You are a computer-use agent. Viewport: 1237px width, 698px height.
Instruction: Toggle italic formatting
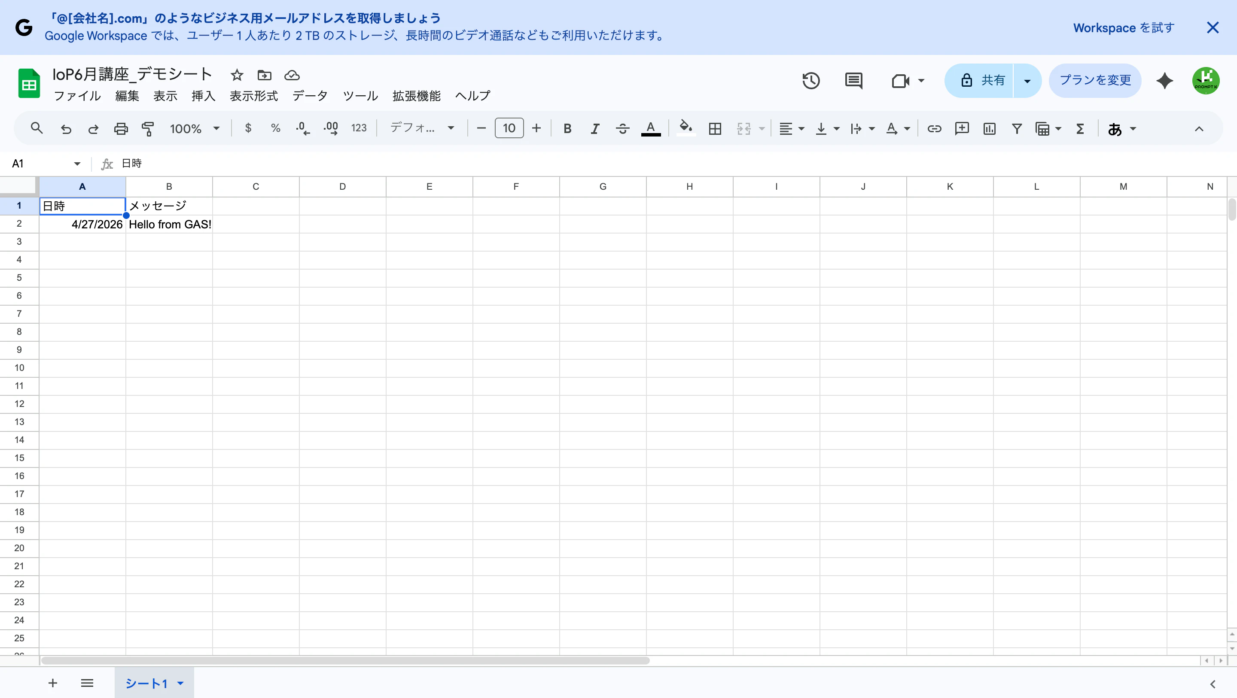tap(594, 129)
